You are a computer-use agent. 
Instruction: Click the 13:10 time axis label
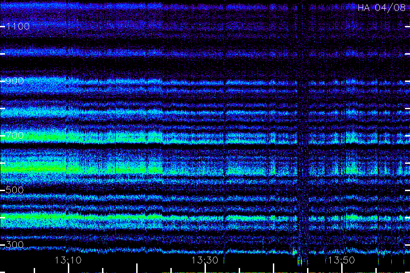pos(68,260)
